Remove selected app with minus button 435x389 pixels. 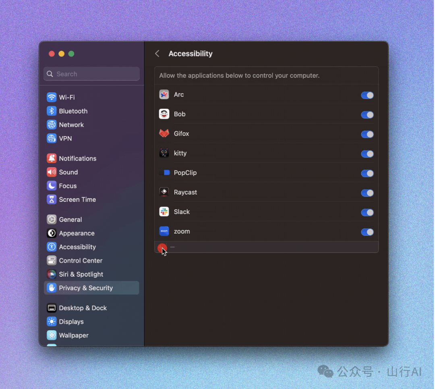pos(172,247)
